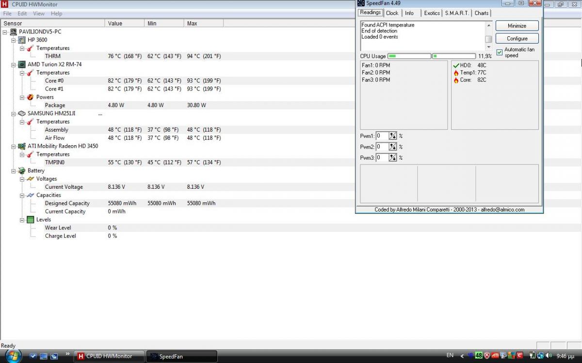The width and height of the screenshot is (582, 363).
Task: Collapse the PAVILIONDV5-PC root node
Action: click(5, 32)
